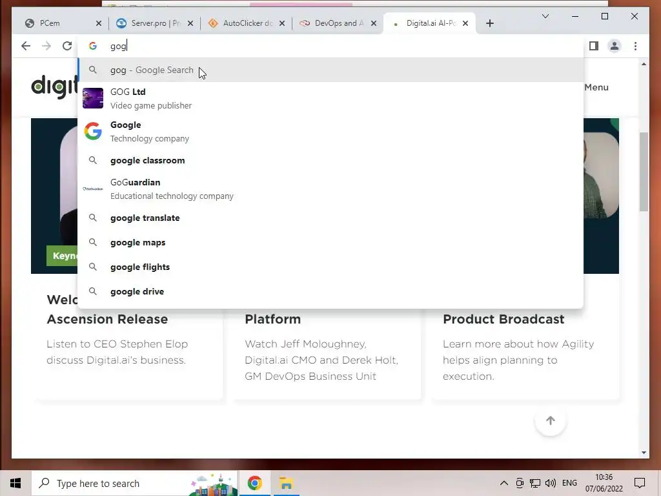The height and width of the screenshot is (496, 661).
Task: Pick the google flights suggestion
Action: [331, 267]
